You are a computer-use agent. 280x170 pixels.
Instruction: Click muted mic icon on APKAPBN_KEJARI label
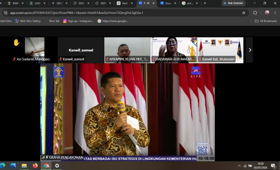[x=107, y=59]
